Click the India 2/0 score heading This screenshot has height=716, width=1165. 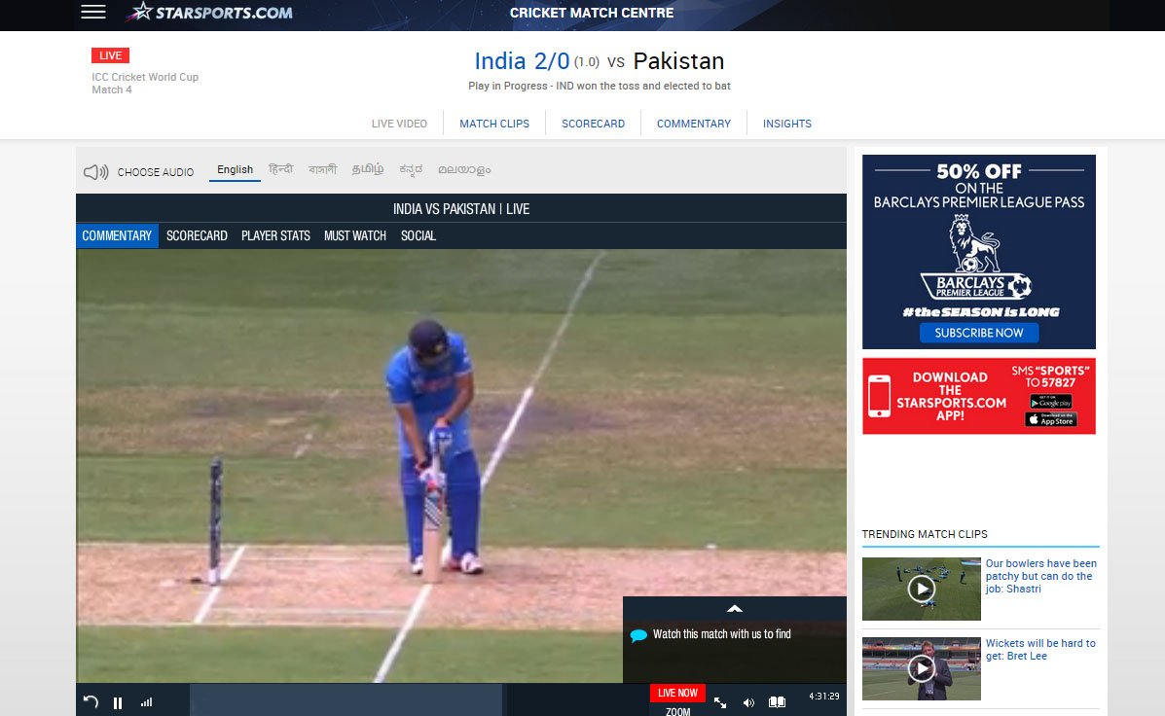click(522, 61)
